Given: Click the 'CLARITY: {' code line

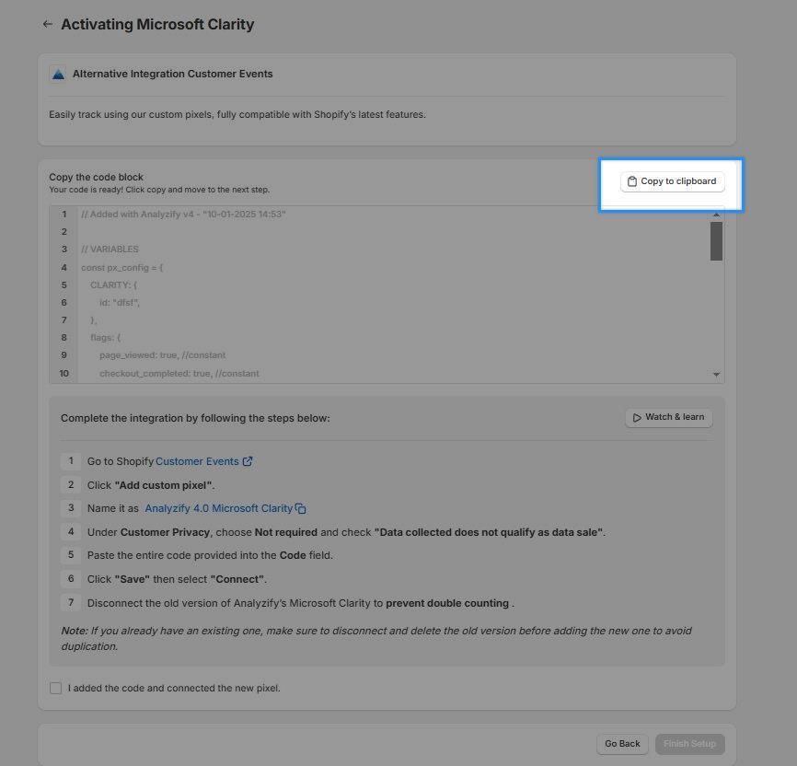Looking at the screenshot, I should pyautogui.click(x=114, y=284).
